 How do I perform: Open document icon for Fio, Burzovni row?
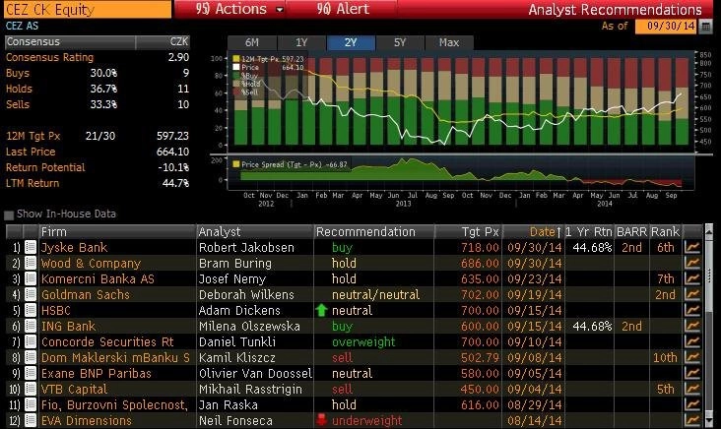[31, 404]
